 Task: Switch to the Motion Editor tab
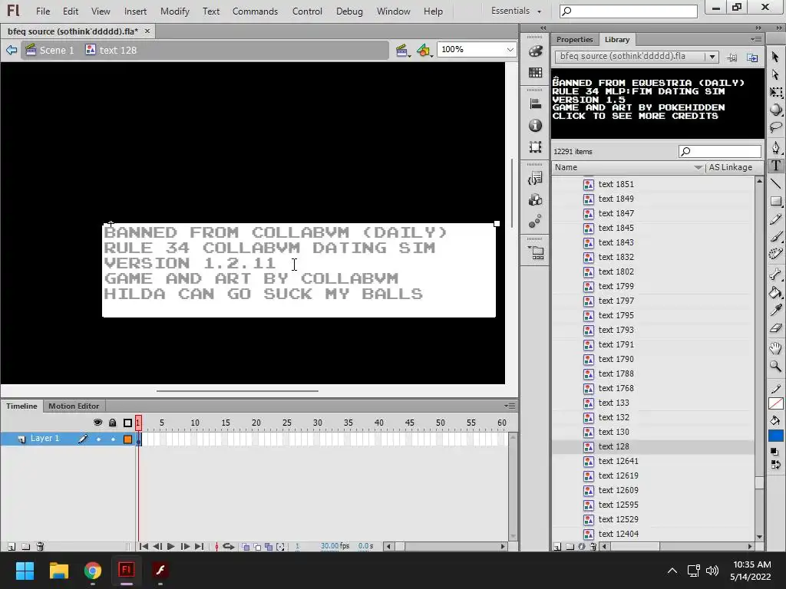point(74,406)
